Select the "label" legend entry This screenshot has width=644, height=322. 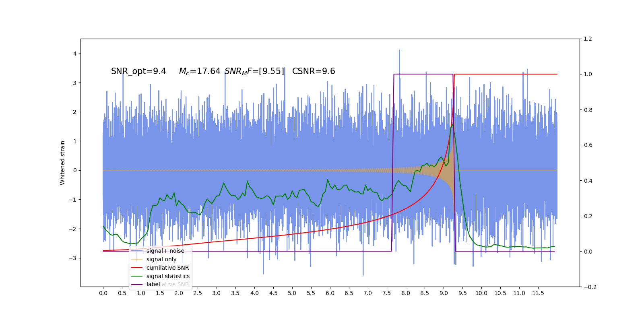(x=153, y=284)
